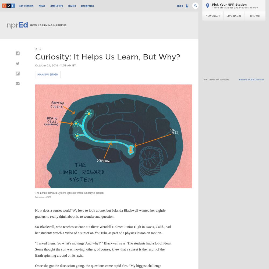This screenshot has height=269, width=269.
Task: Click the user account icon
Action: (187, 6)
